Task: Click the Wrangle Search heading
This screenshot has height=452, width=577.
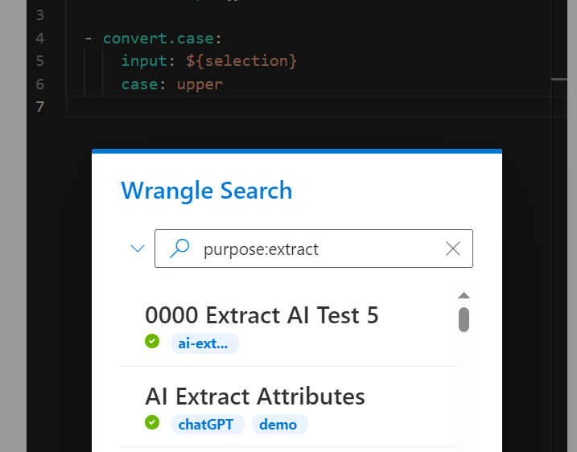Action: (x=207, y=191)
